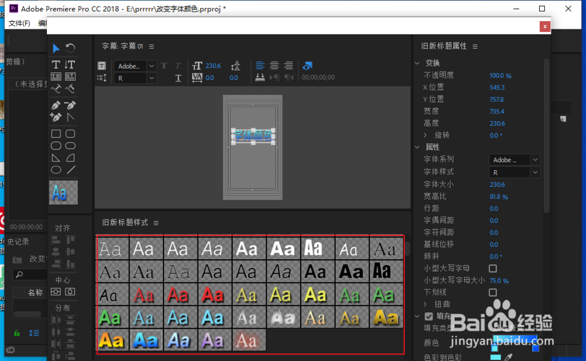Select the Rectangle shape tool
This screenshot has width=586, height=361.
pyautogui.click(x=56, y=133)
